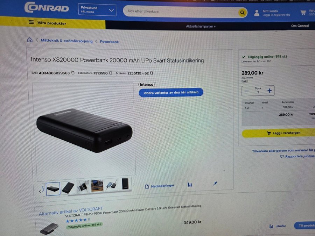Copy the Artikelnr with copy icon
Image resolution: width=315 pixels, height=236 pixels.
pos(152,73)
